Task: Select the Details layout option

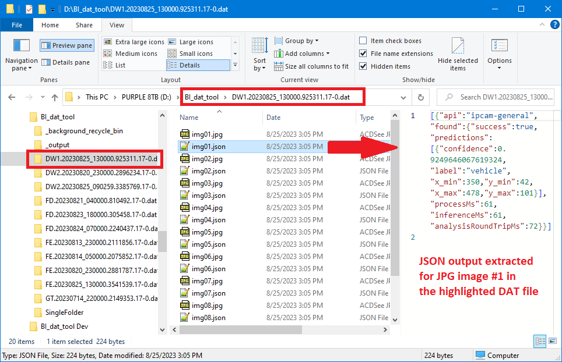Action: tap(198, 65)
